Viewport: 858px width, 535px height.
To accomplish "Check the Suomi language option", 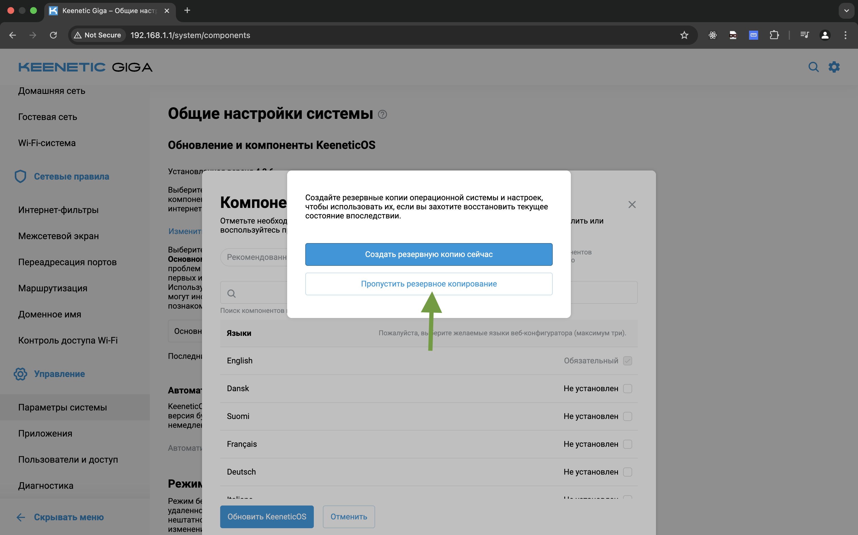I will (627, 416).
